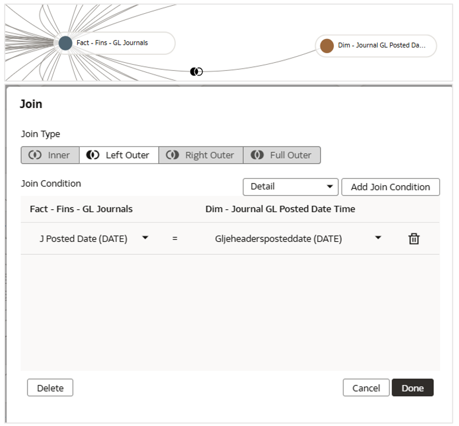Select the Inner join type
This screenshot has width=459, height=426.
point(50,155)
